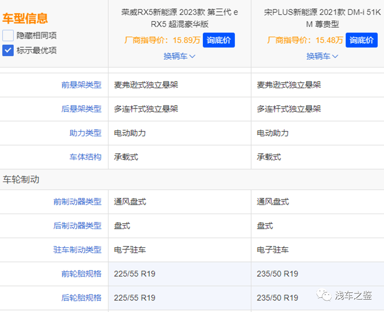384x312 pixels.
Task: Open 换辆车 dropdown under 宋PLUS新能源
Action: (x=322, y=56)
